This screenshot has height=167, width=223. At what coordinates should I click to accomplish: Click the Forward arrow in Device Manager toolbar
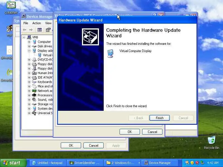click(x=31, y=30)
